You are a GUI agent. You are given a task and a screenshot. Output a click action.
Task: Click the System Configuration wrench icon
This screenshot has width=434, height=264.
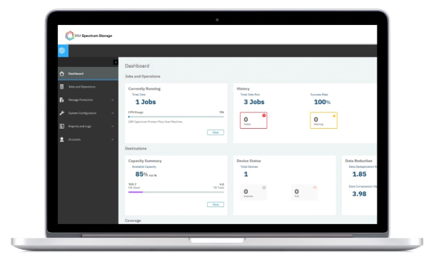[x=61, y=113]
